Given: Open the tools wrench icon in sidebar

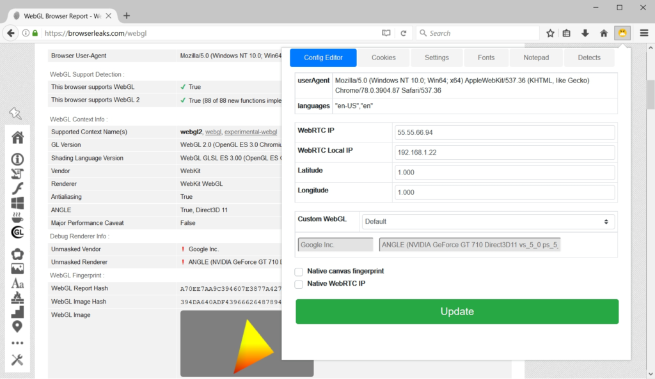Looking at the screenshot, I should click(17, 360).
